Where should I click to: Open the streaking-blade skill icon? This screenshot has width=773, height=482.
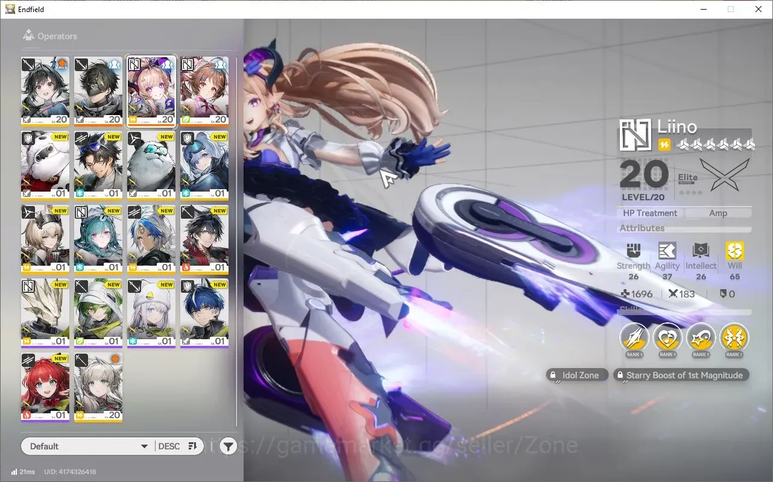[x=634, y=338]
